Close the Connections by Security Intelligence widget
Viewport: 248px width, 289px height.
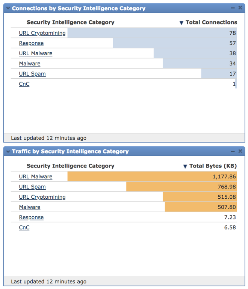click(240, 8)
